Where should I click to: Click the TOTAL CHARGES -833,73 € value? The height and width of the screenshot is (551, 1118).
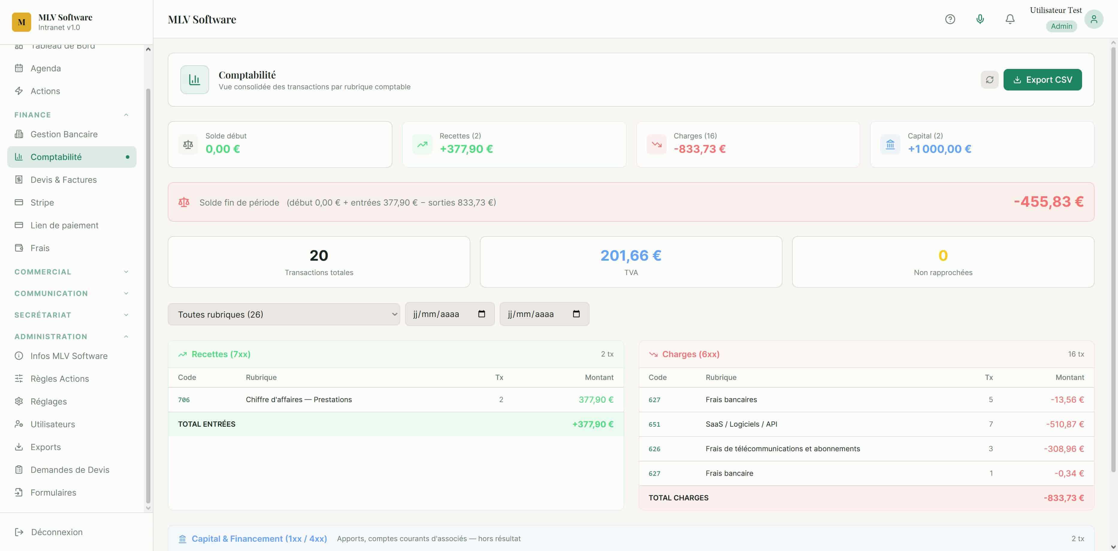pyautogui.click(x=1063, y=498)
